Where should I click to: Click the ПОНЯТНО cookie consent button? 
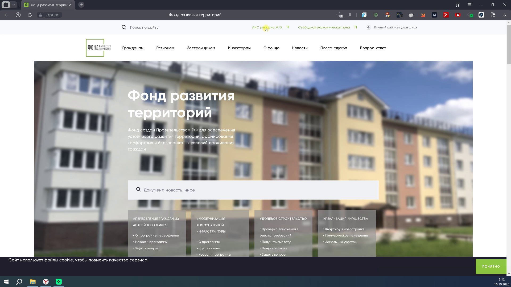point(491,266)
